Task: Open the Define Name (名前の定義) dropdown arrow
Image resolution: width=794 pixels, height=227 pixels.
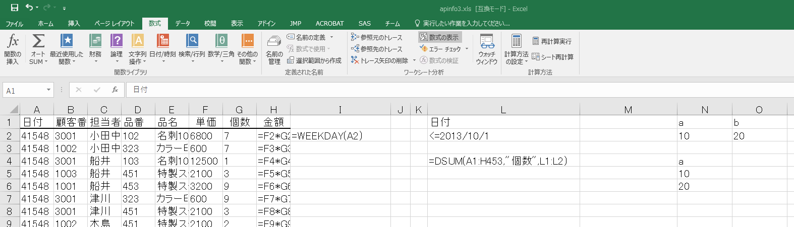Action: [x=331, y=37]
